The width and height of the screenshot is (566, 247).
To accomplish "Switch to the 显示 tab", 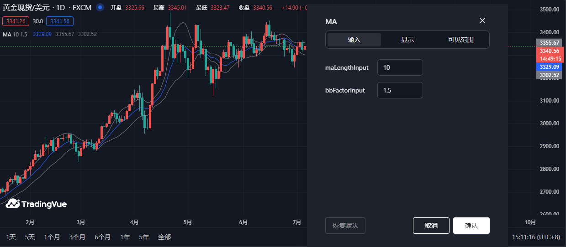I will point(407,40).
